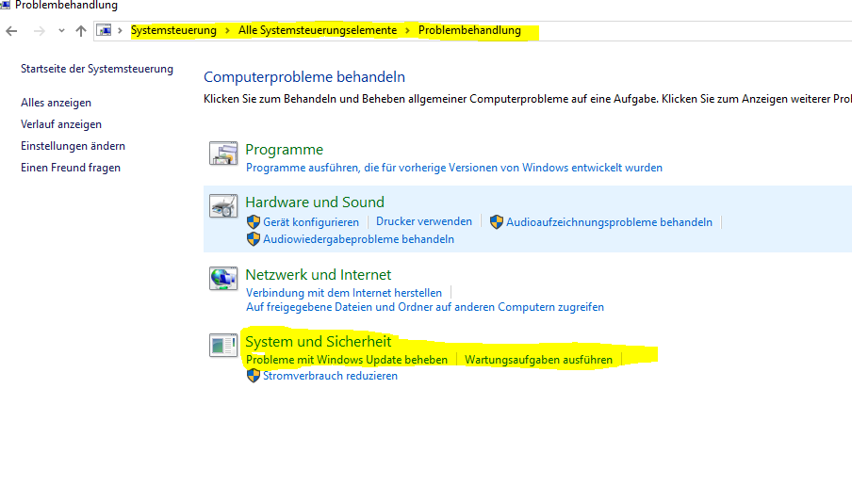
Task: Go up one level with the Up arrow
Action: pos(81,31)
